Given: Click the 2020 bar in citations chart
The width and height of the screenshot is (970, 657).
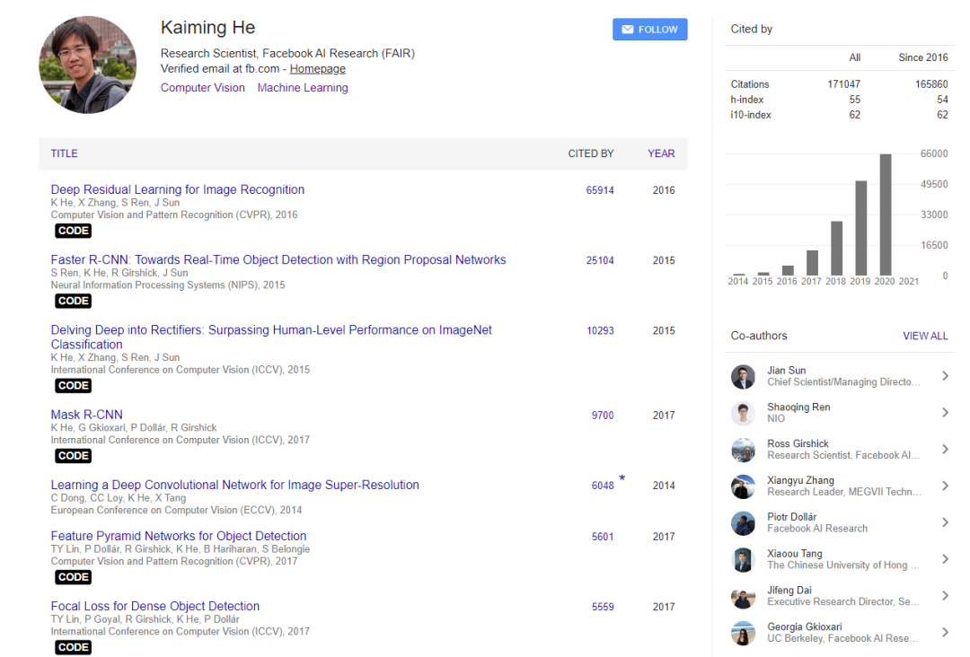Looking at the screenshot, I should click(886, 215).
